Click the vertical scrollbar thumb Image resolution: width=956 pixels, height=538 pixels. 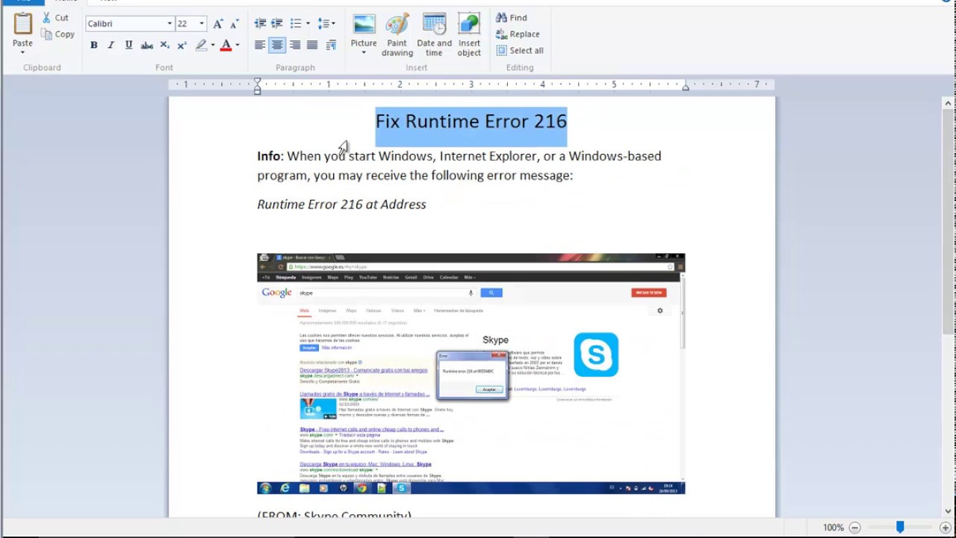tap(949, 220)
